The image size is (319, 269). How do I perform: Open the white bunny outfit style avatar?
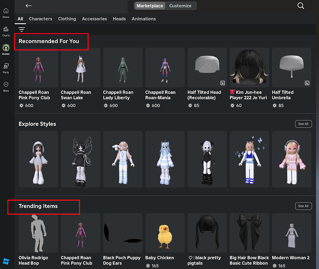[x=122, y=159]
